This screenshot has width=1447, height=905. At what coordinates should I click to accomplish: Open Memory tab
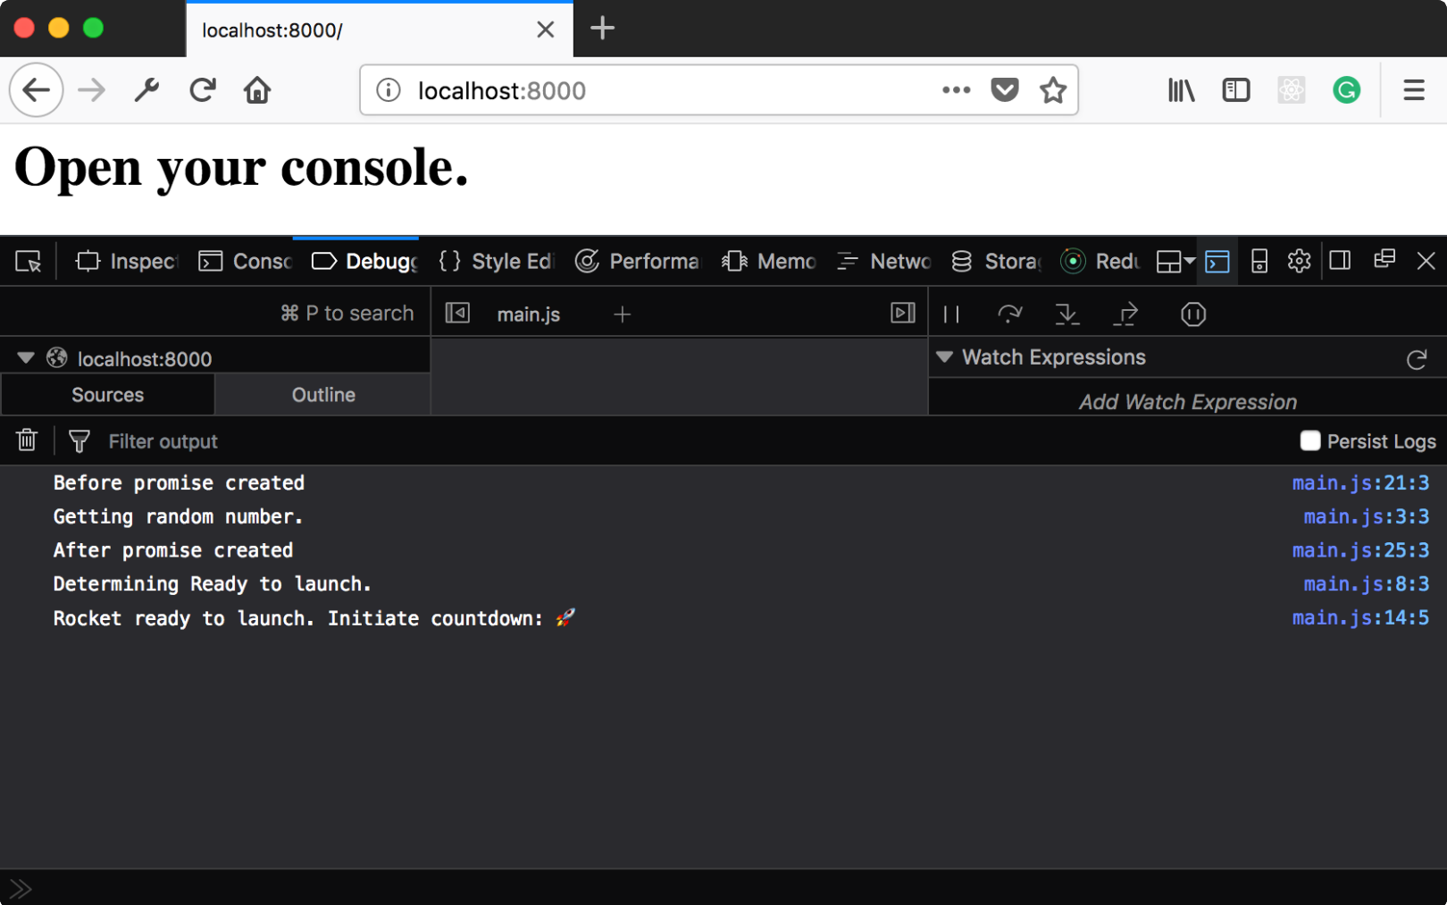[x=769, y=262]
